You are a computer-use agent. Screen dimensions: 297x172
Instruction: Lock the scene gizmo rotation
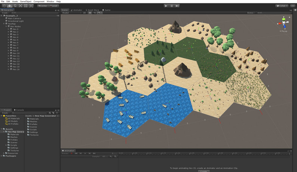[x=290, y=17]
